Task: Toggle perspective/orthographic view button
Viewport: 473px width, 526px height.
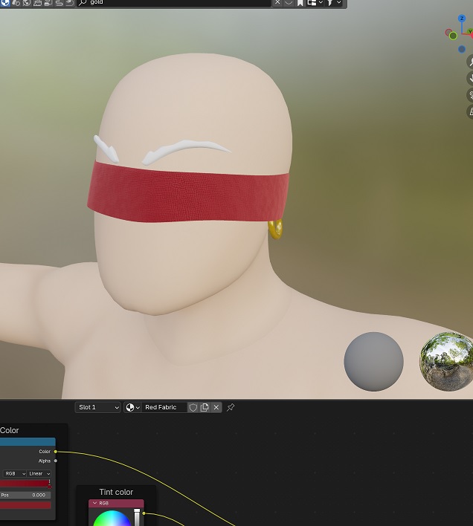Action: click(x=470, y=111)
